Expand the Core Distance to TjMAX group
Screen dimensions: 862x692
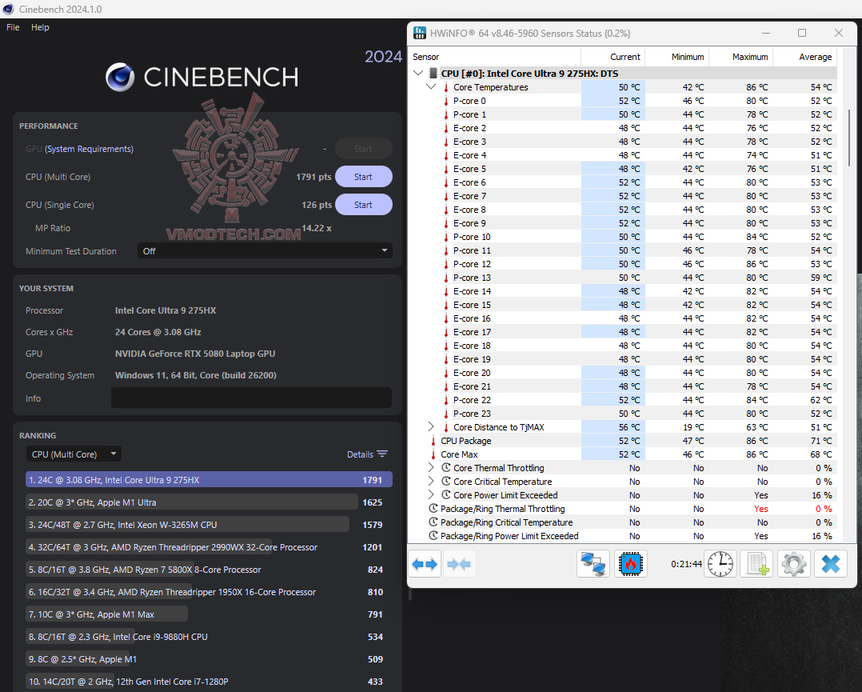[x=431, y=426]
